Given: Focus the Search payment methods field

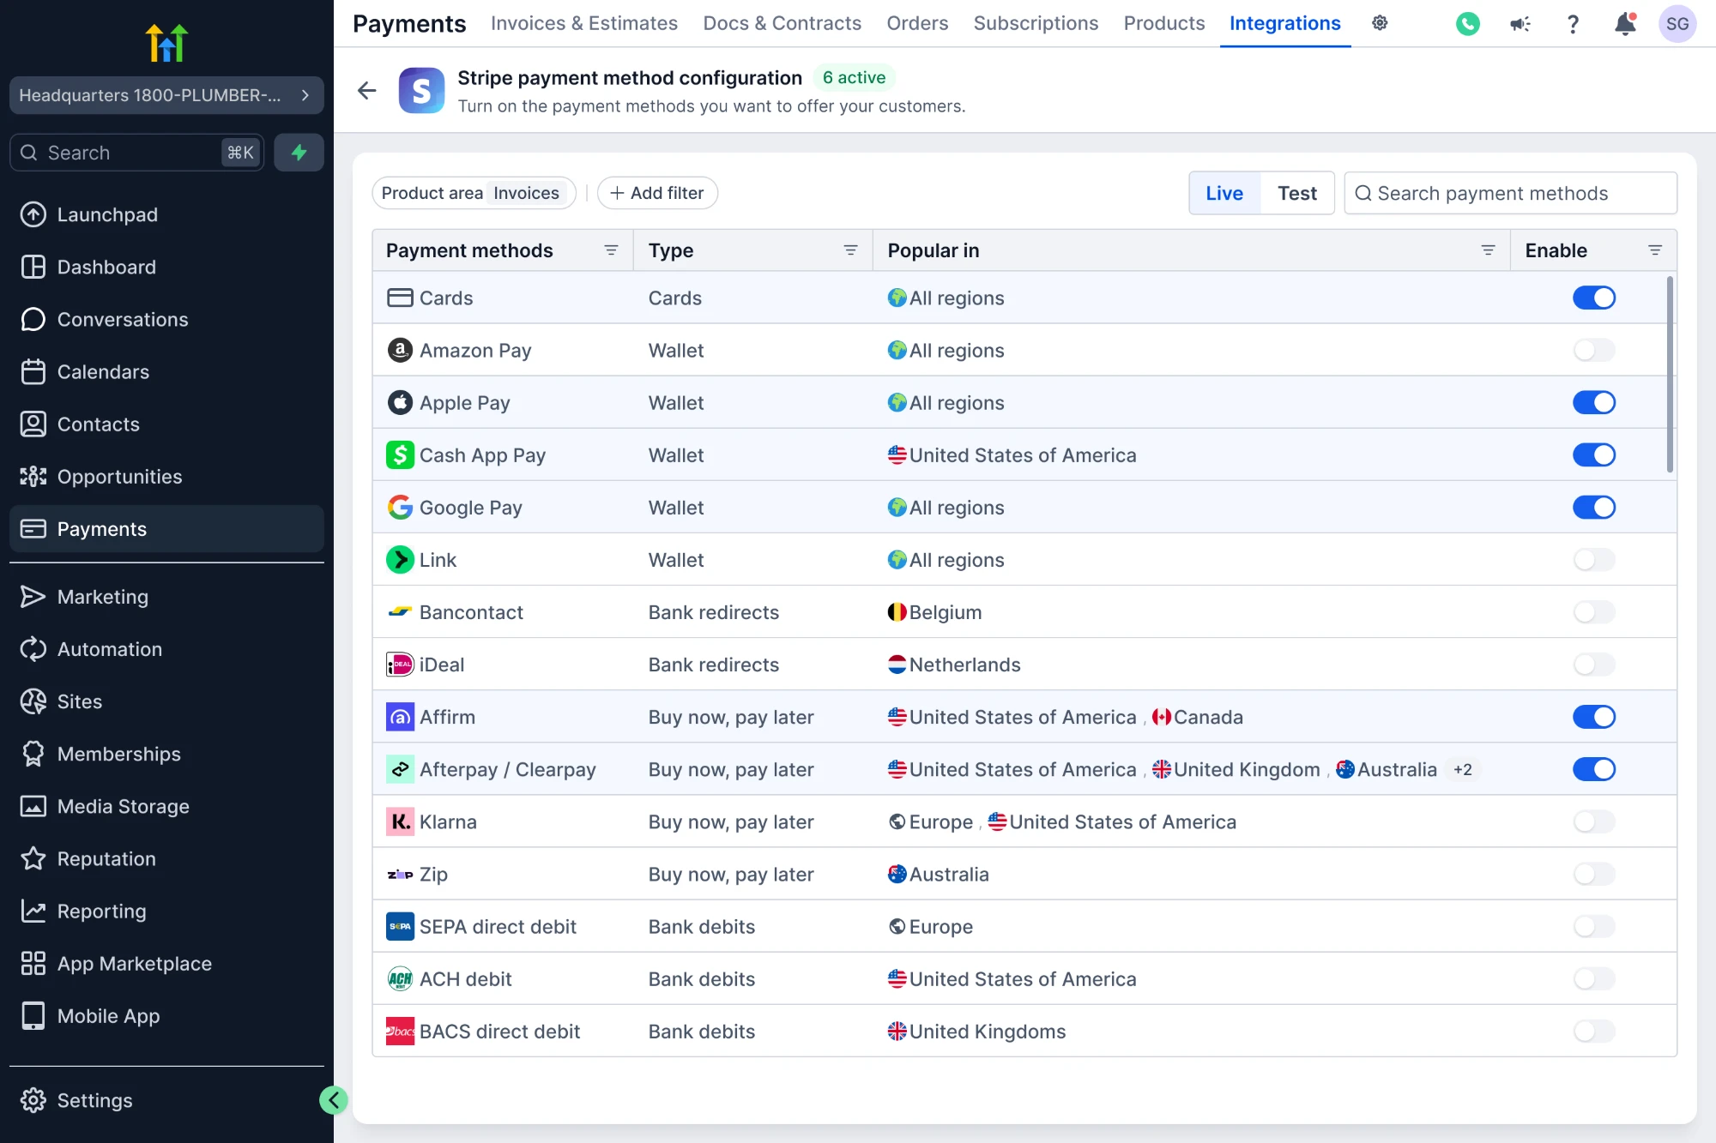Looking at the screenshot, I should [x=1510, y=193].
